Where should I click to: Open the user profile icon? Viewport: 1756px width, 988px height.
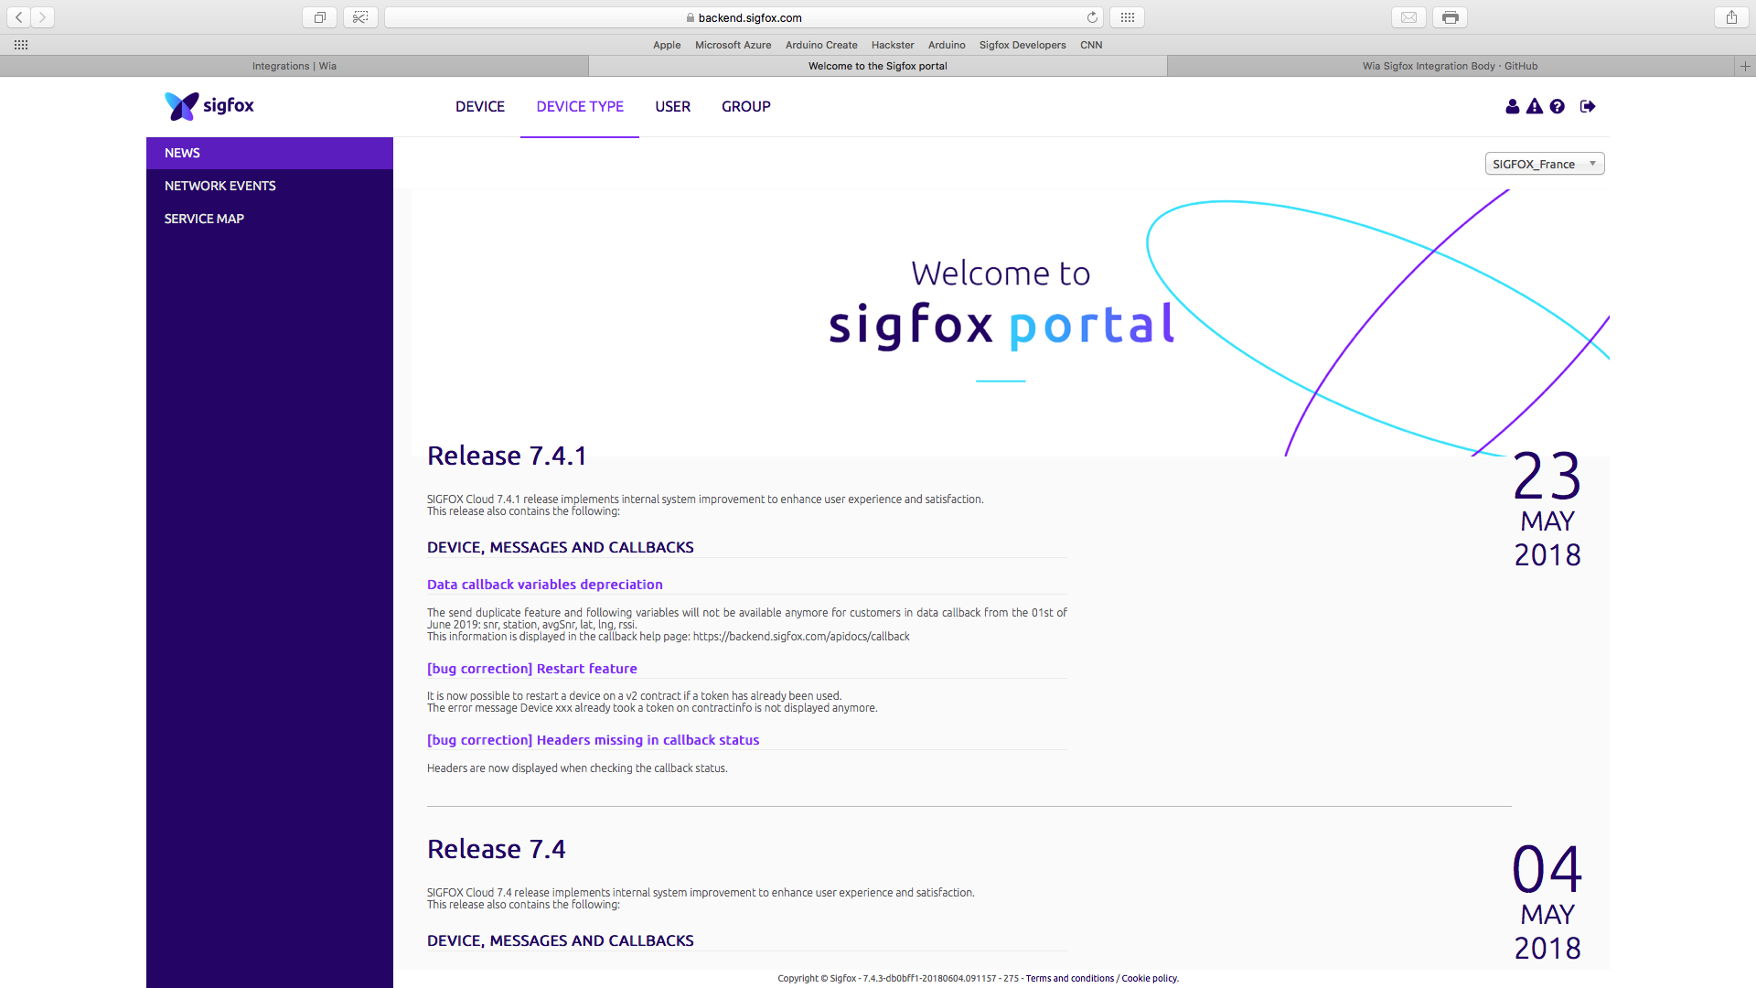1512,107
